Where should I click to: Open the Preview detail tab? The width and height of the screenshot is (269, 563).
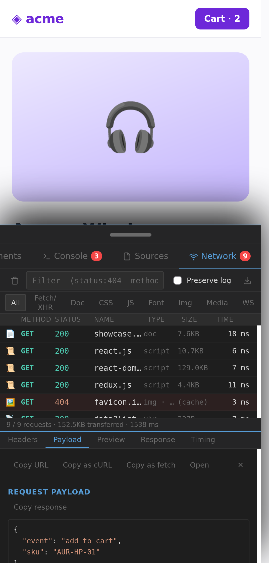(x=111, y=440)
